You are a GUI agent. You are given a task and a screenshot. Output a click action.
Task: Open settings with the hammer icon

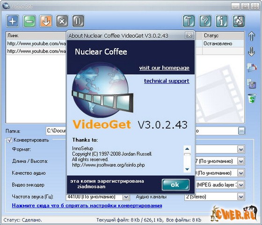189,21
